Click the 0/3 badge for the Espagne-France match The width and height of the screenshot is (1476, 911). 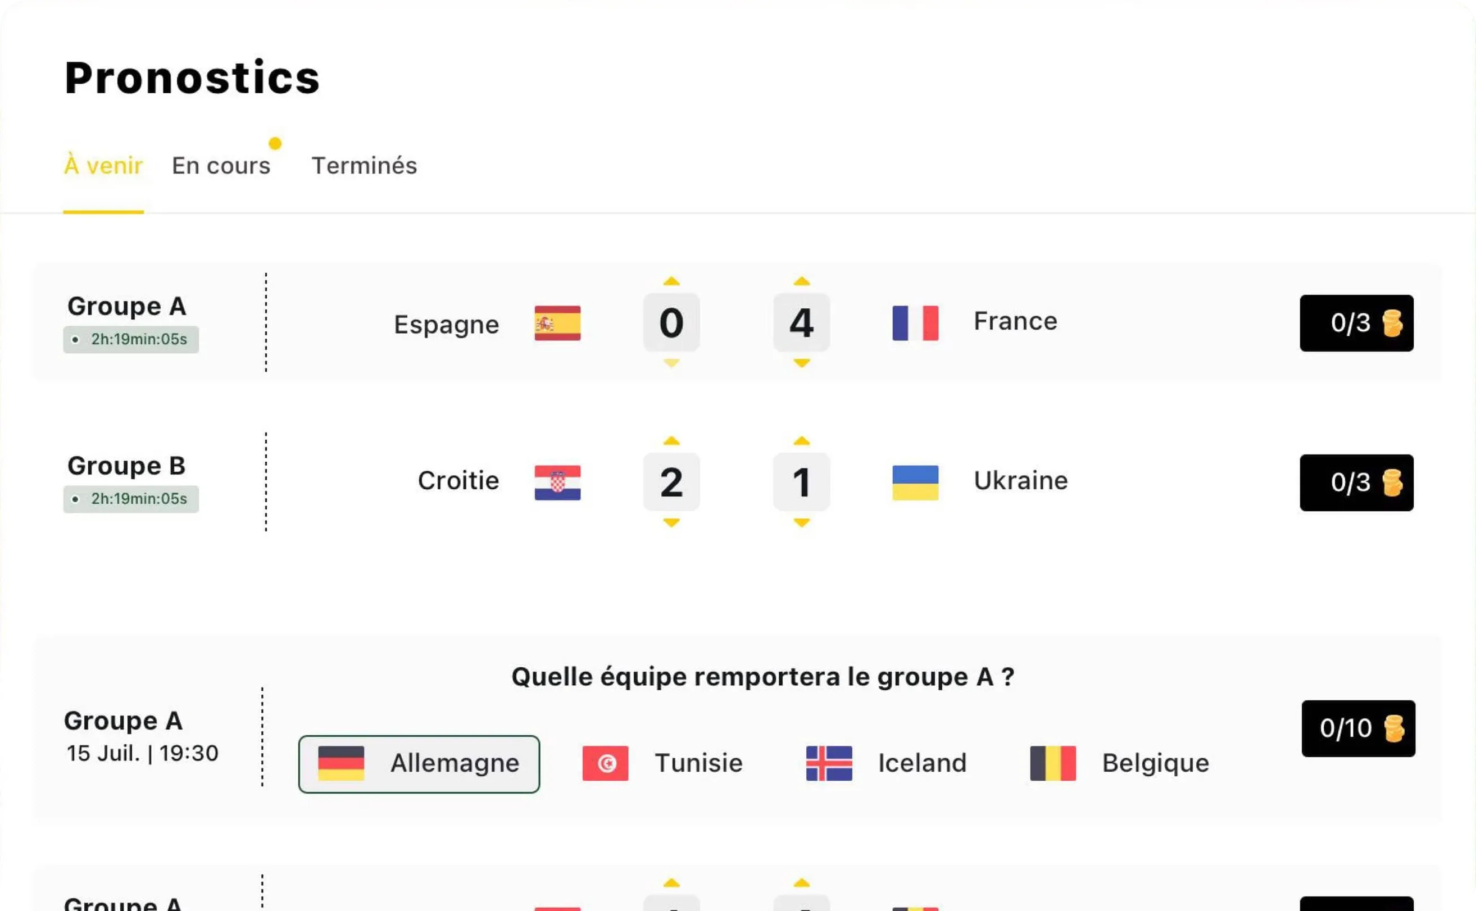[x=1357, y=324]
